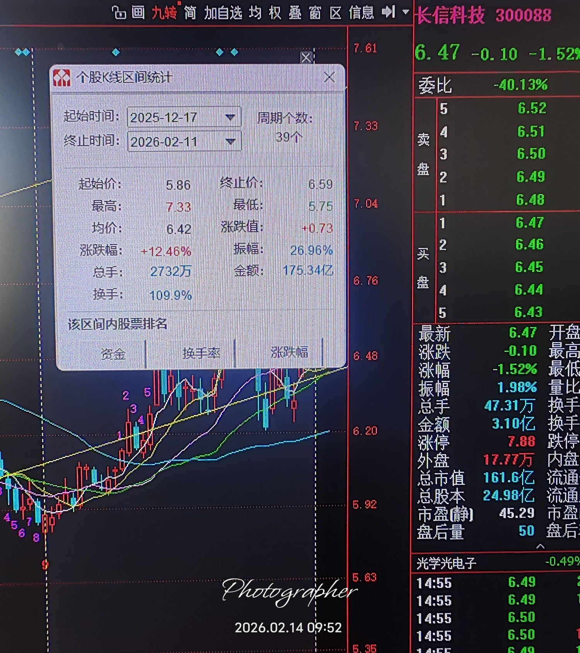Expand the small dropdown arrow after toolbar
Screen dimensions: 580x653
[x=406, y=12]
